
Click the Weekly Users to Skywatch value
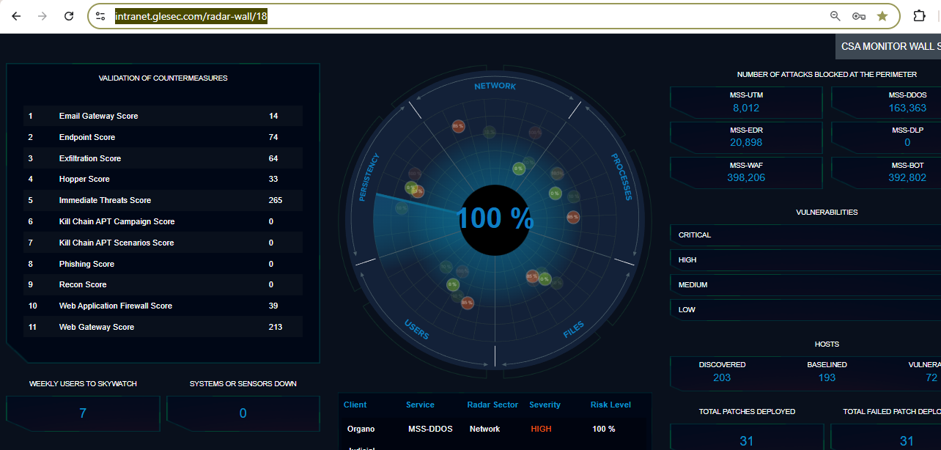[83, 413]
